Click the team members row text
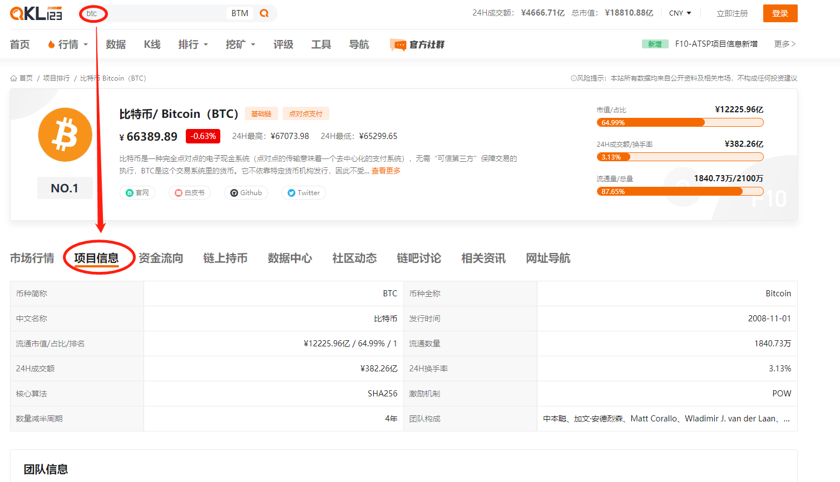The height and width of the screenshot is (482, 840). coord(666,419)
